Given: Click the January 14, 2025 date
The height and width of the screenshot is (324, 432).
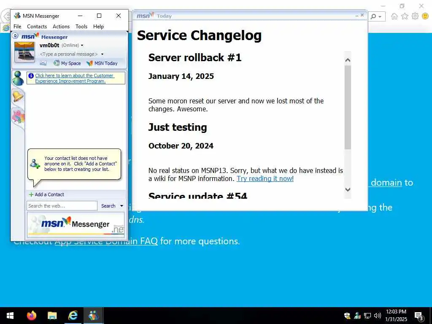Looking at the screenshot, I should 181,76.
